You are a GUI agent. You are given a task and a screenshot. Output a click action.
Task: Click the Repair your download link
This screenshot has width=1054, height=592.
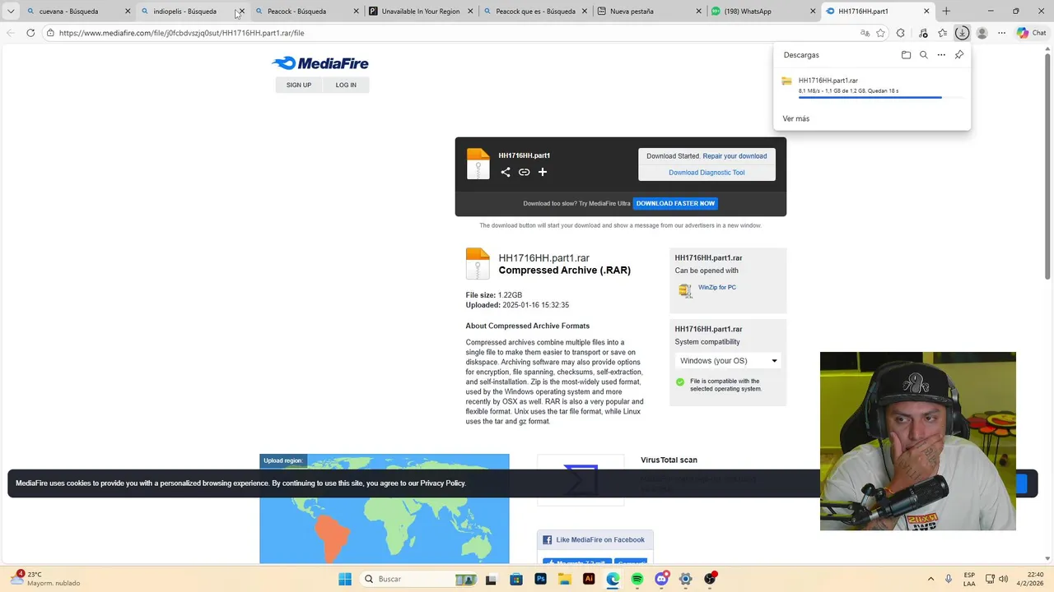pyautogui.click(x=735, y=156)
